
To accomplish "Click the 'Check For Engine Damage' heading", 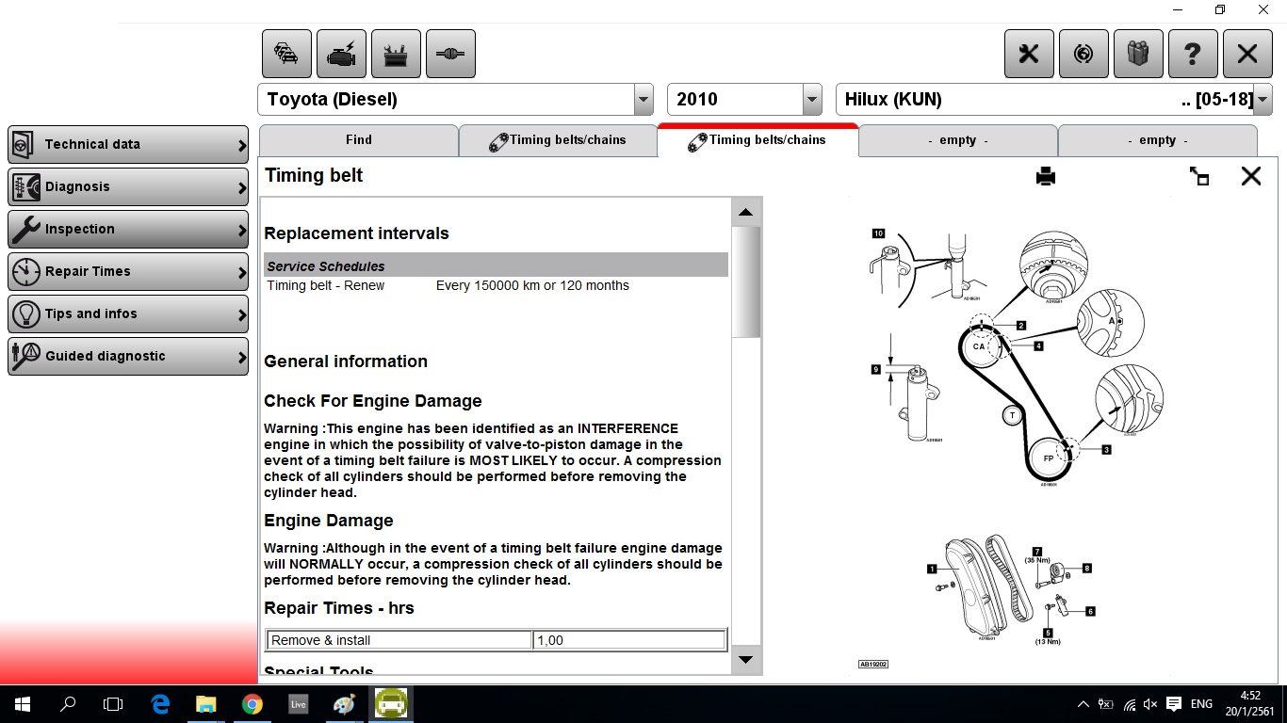I will (x=373, y=401).
